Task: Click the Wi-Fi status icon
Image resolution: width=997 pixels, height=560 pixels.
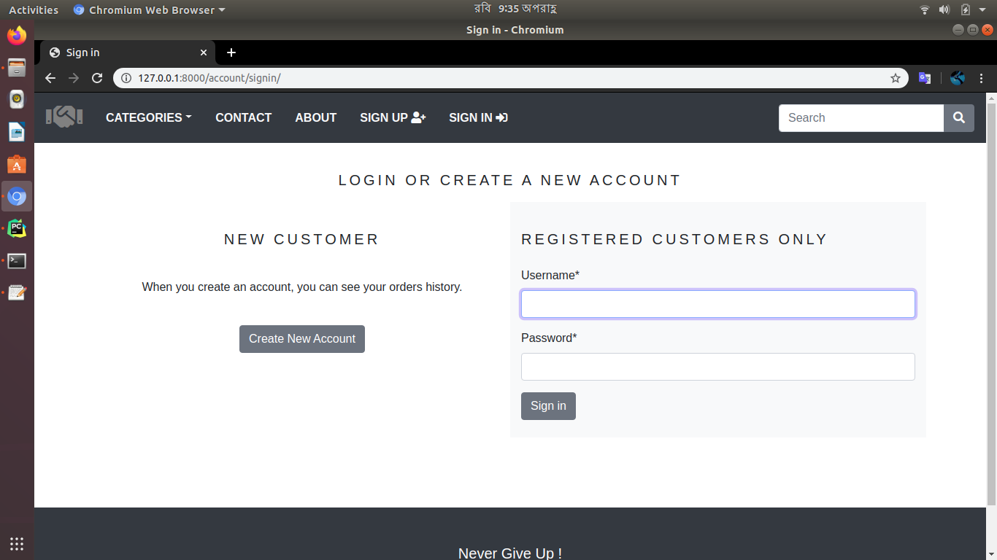Action: coord(925,10)
